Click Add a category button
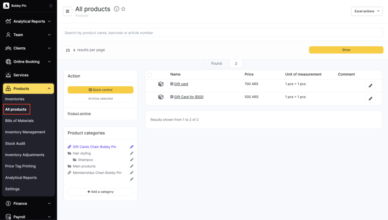 click(100, 192)
